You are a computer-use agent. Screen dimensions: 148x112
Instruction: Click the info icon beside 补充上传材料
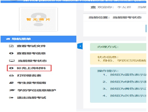tap(11, 68)
